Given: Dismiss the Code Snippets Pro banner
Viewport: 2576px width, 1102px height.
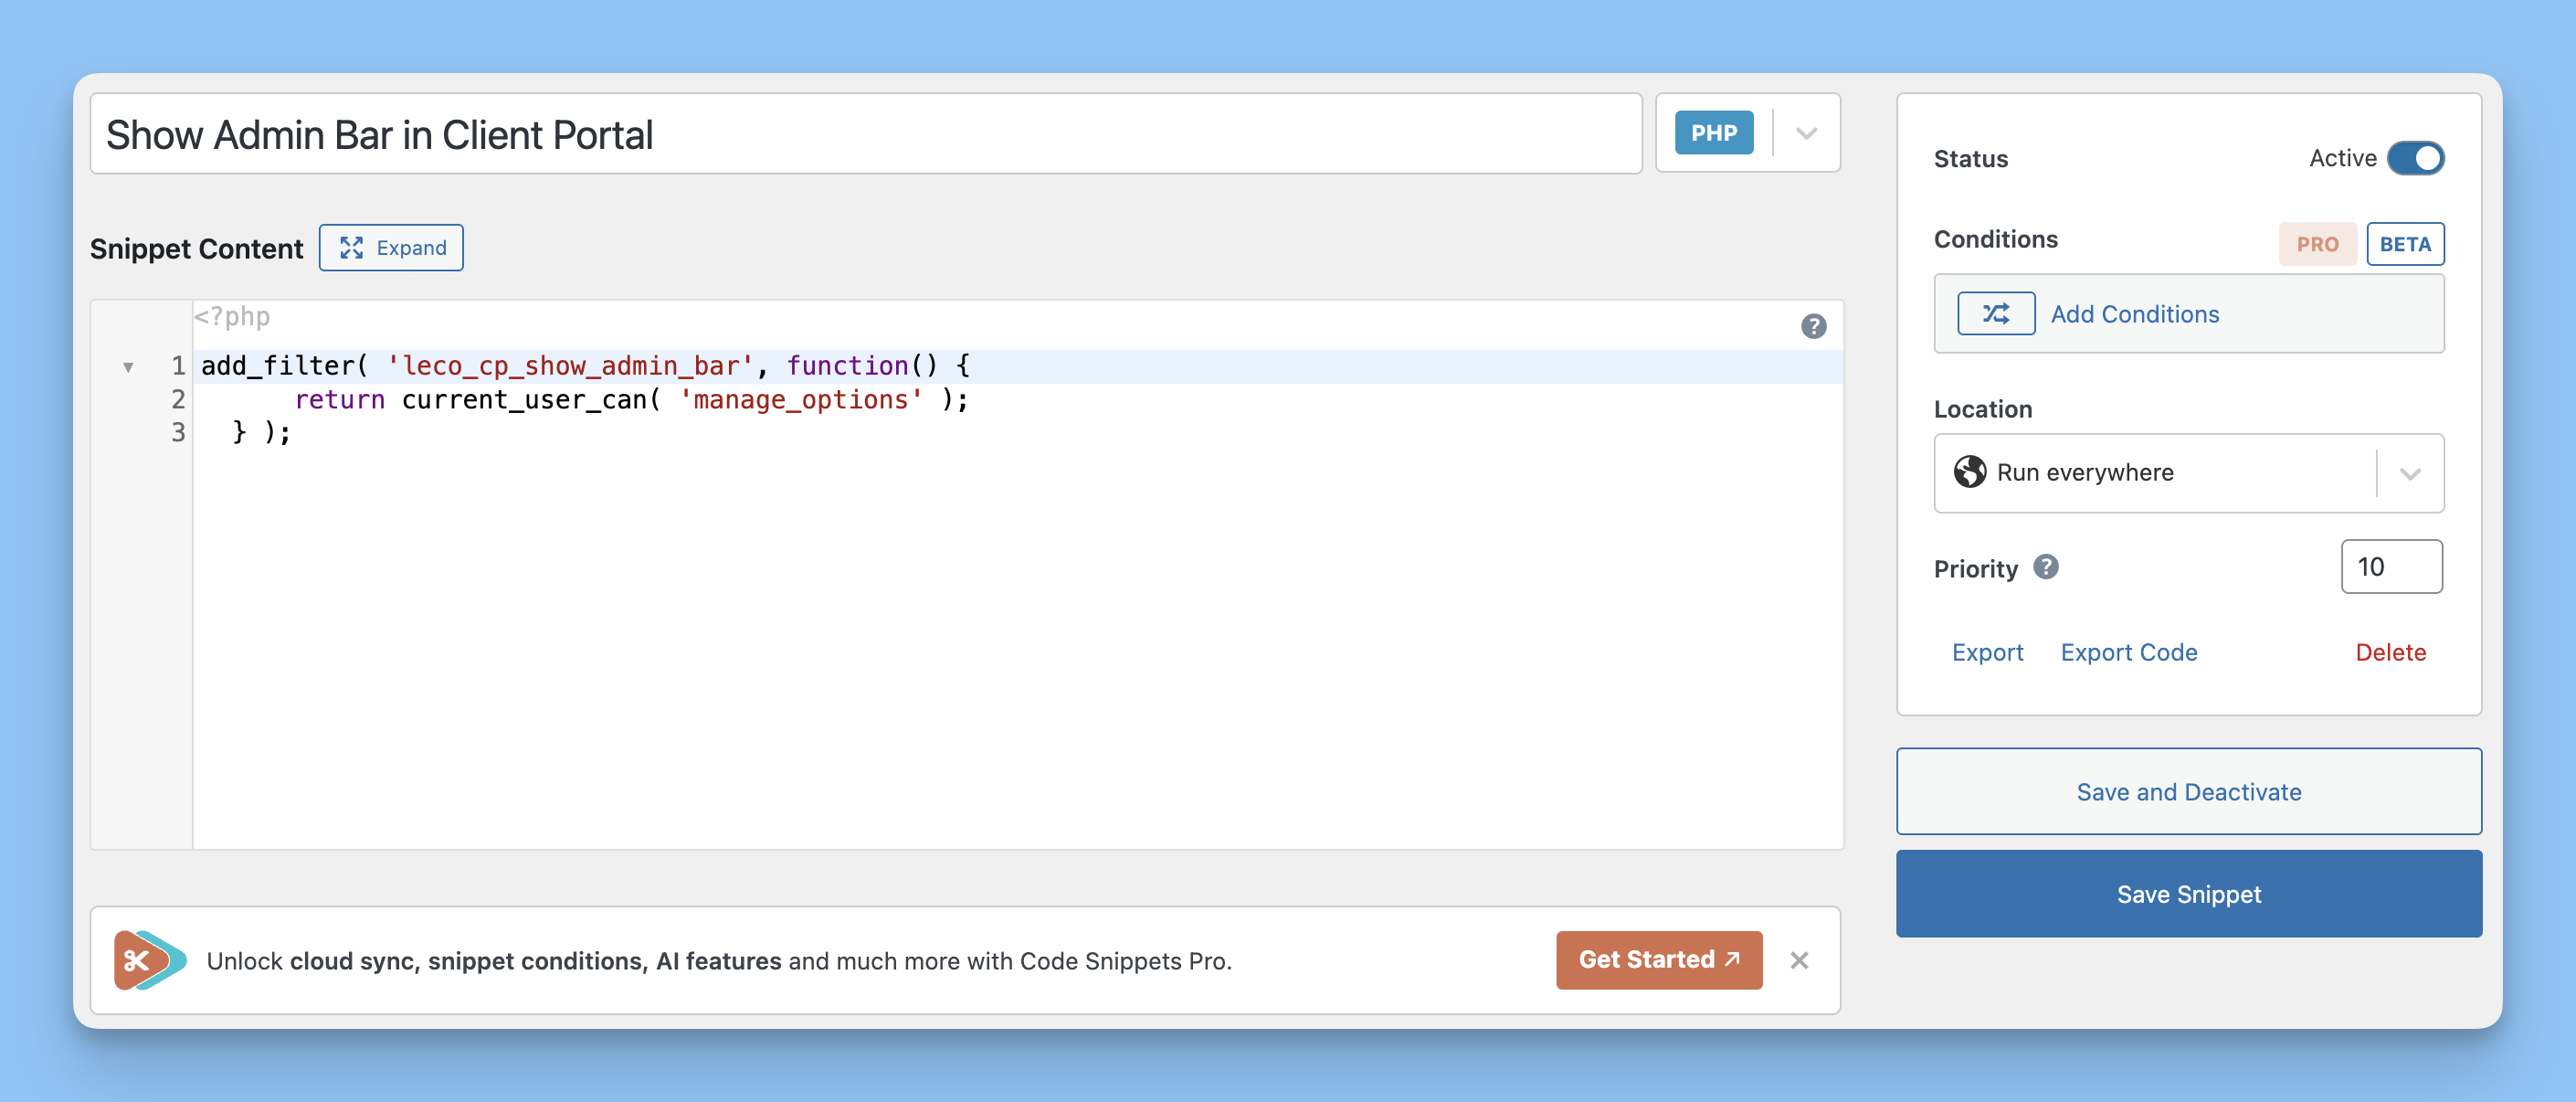Looking at the screenshot, I should point(1799,960).
